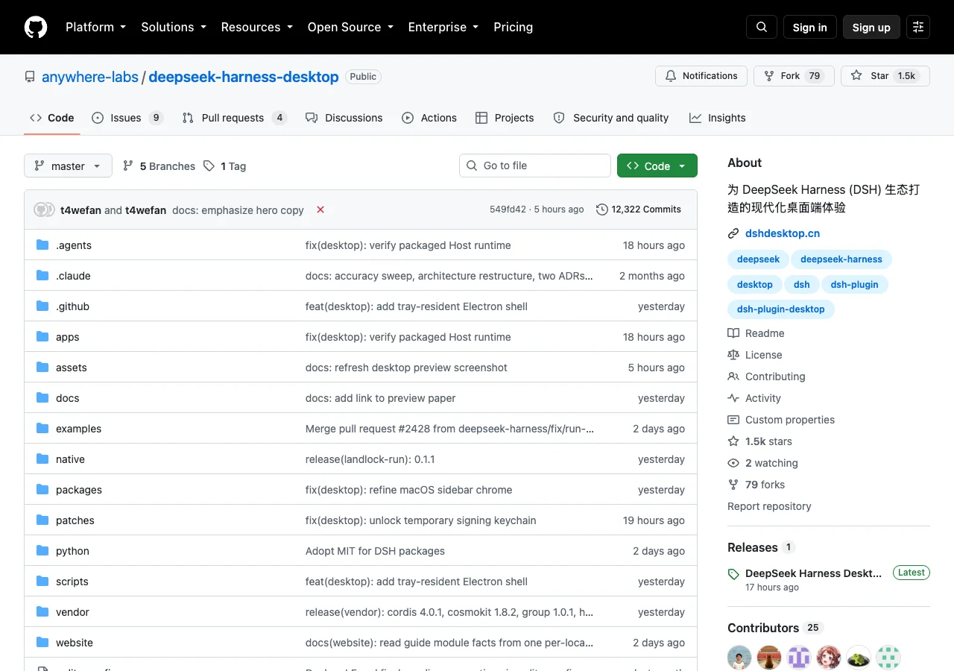Open the Releases heading link
954x671 pixels.
pyautogui.click(x=752, y=547)
